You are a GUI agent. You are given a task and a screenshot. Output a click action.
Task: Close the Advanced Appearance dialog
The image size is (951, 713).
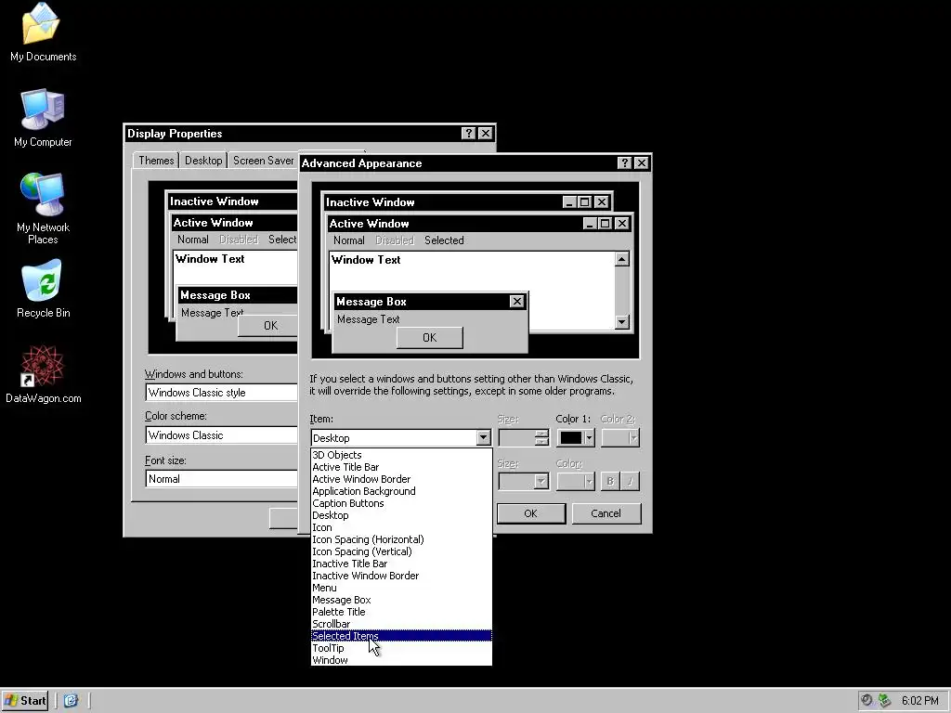tap(641, 163)
